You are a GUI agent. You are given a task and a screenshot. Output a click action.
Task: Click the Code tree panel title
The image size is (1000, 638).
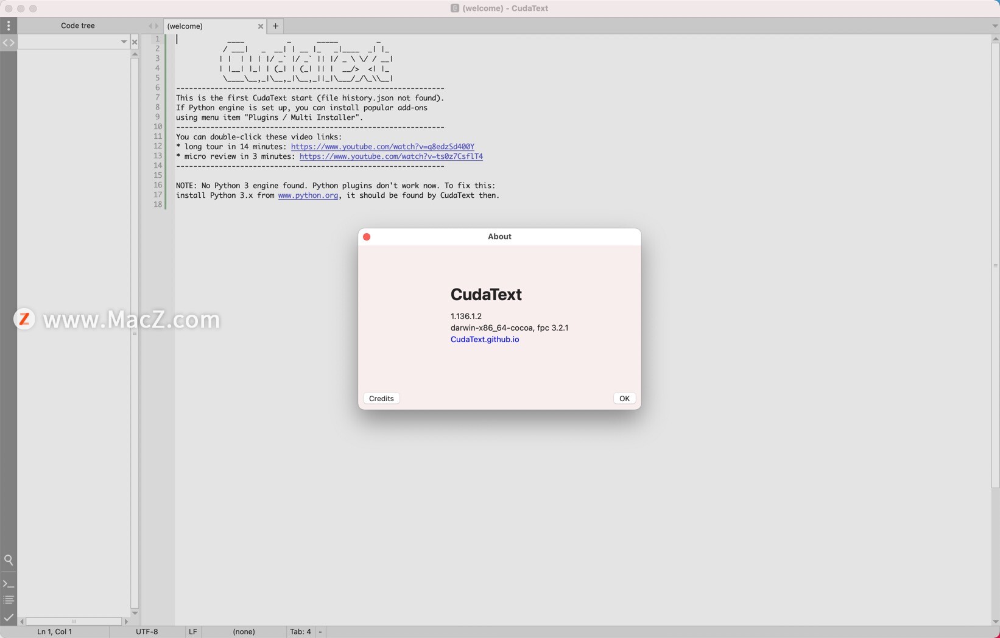pyautogui.click(x=78, y=26)
